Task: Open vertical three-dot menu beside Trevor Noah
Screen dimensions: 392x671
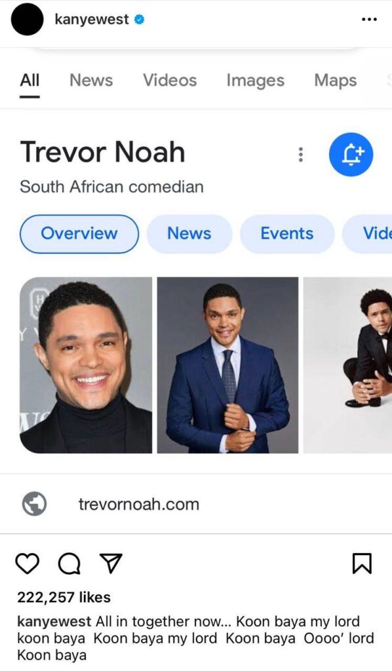Action: coord(301,155)
